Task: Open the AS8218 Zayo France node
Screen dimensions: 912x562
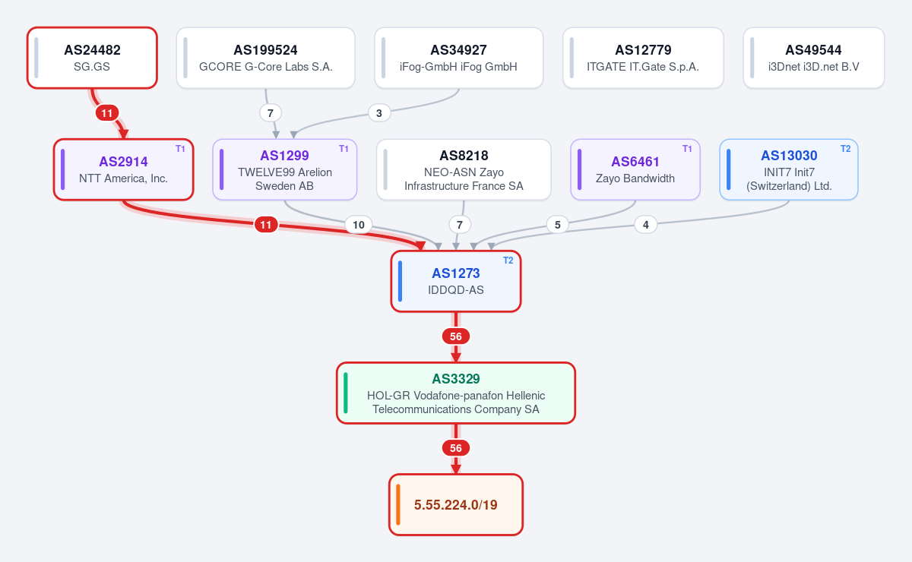Action: (464, 169)
